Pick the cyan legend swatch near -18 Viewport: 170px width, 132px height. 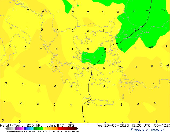click(x=32, y=129)
